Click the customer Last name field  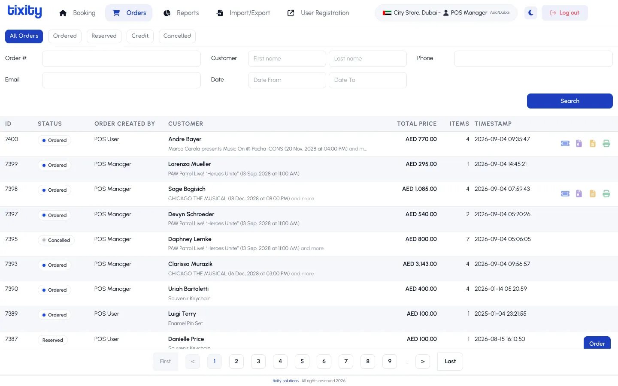coord(368,59)
